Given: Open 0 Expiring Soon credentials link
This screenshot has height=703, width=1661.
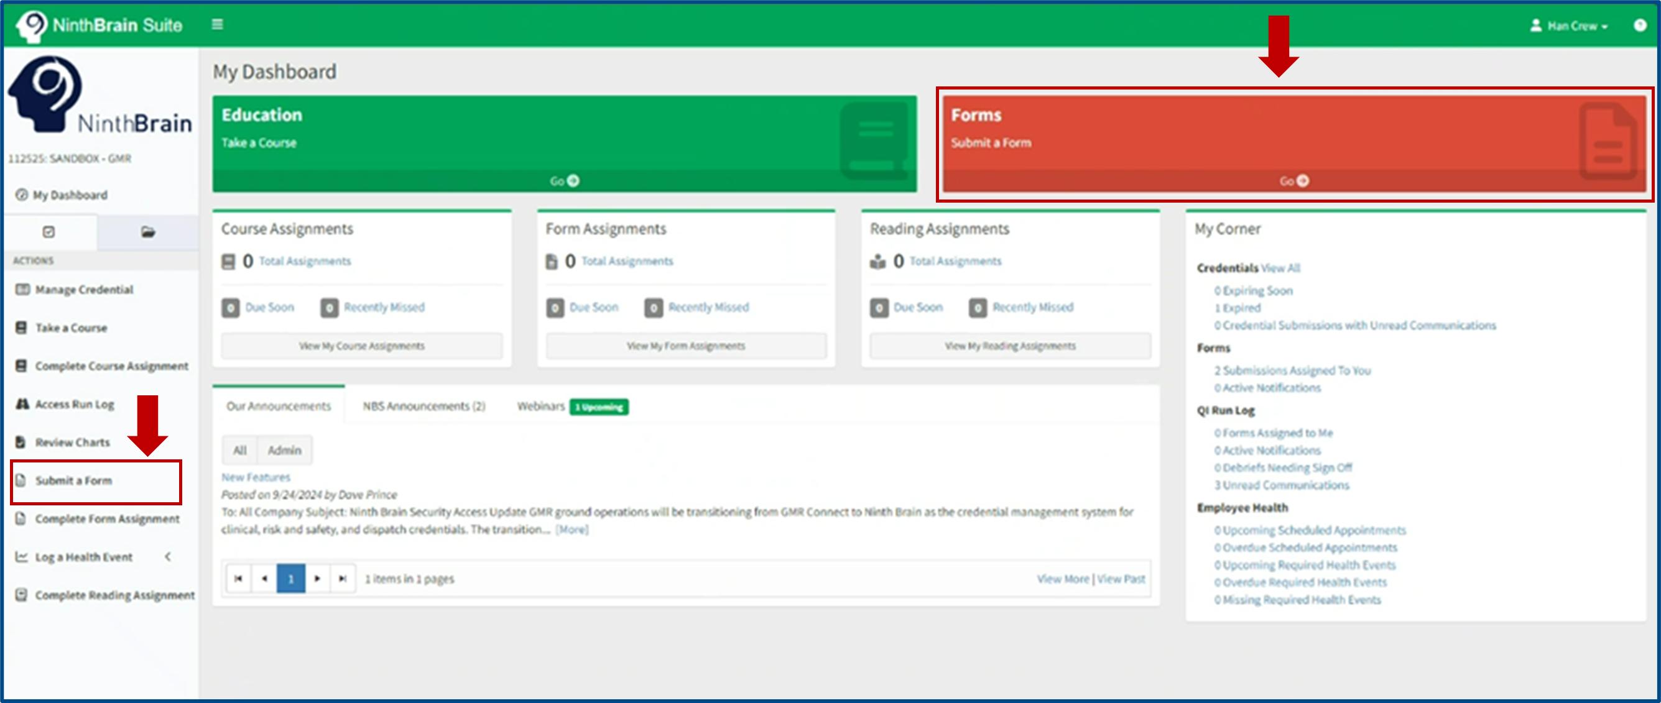Looking at the screenshot, I should click(1254, 291).
